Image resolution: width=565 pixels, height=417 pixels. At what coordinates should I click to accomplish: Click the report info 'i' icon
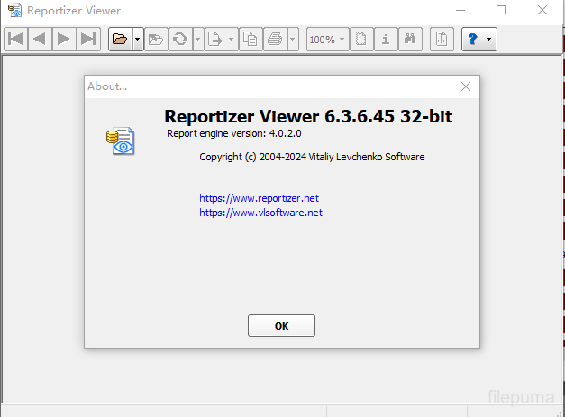[385, 39]
